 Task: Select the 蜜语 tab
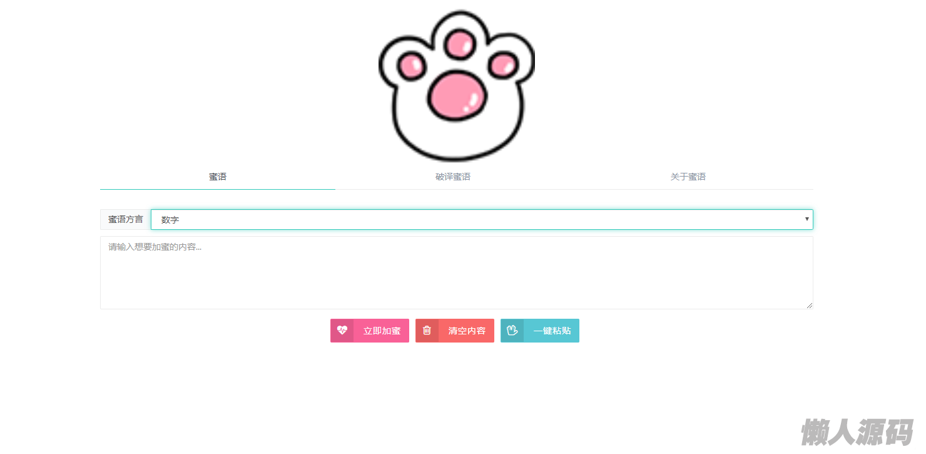click(x=218, y=177)
